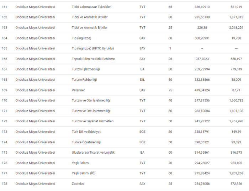Image resolution: width=249 pixels, height=191 pixels.
Task: Select Turizm ve Seyahat Hizmetleri
Action: (92, 121)
